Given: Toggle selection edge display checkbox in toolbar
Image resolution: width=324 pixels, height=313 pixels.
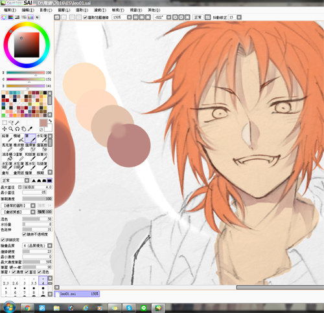Looking at the screenshot, I should (85, 17).
